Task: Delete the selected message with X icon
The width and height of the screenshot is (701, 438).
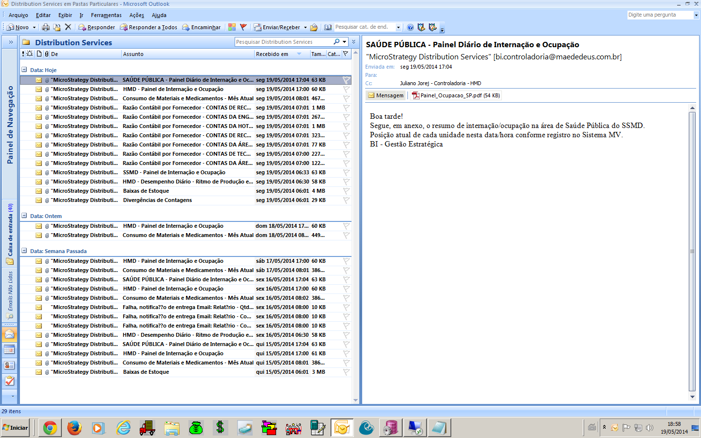Action: pos(68,27)
